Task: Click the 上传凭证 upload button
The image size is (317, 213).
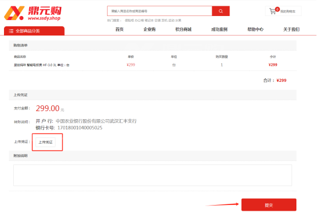Action: [x=45, y=142]
